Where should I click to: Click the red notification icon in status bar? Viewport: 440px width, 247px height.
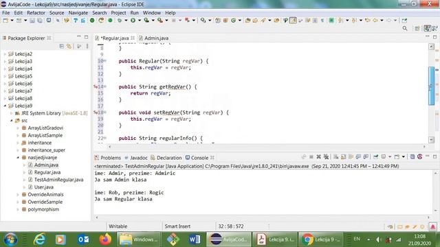point(433,226)
